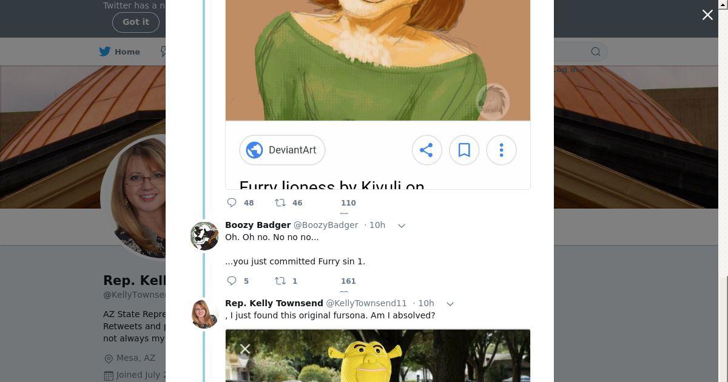Open the Boozy Badger profile name link
Image resolution: width=728 pixels, height=382 pixels.
pyautogui.click(x=258, y=225)
